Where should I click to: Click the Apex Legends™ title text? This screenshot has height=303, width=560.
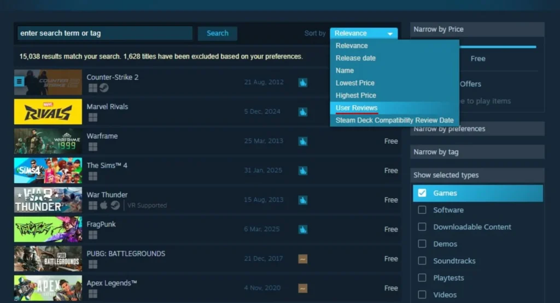click(112, 283)
